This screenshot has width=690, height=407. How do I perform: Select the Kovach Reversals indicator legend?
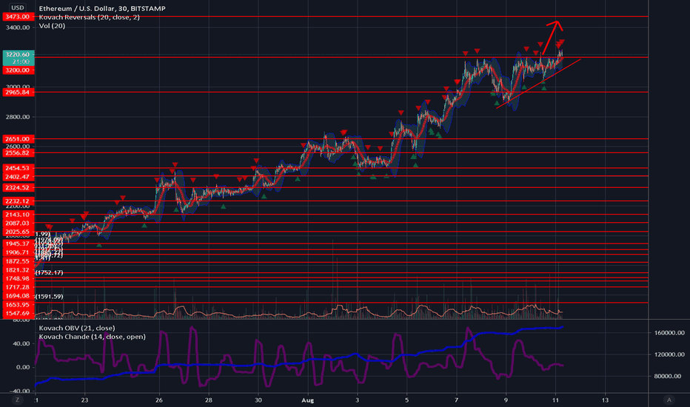coord(90,17)
